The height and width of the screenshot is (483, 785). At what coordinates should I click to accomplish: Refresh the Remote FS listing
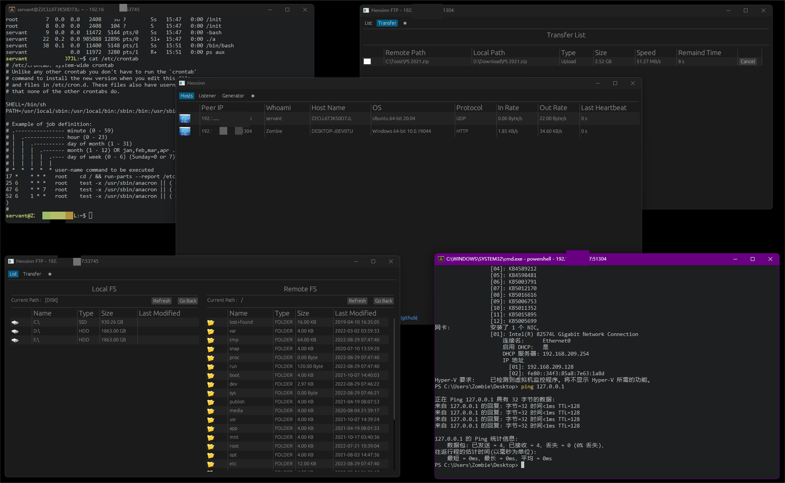[x=357, y=301]
